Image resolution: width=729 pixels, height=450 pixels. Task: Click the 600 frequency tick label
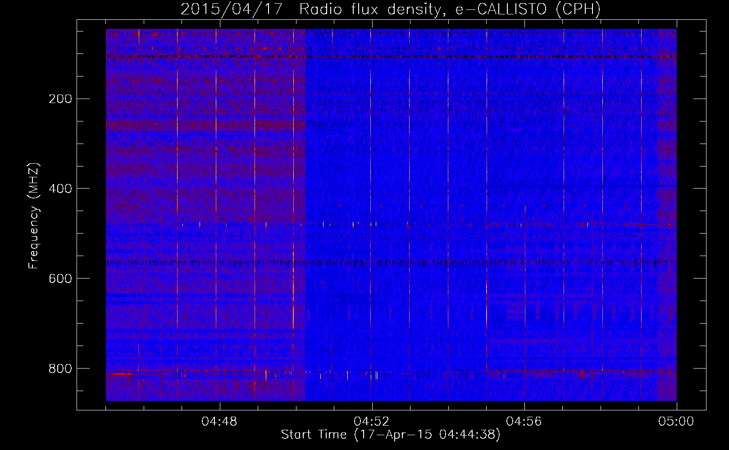pyautogui.click(x=60, y=279)
